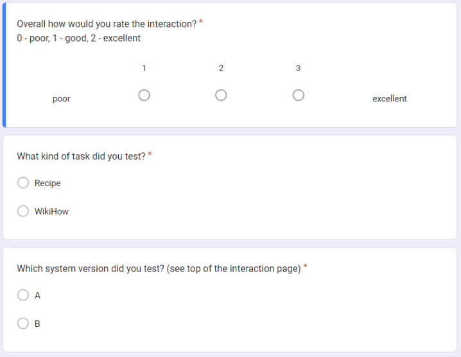Select rating 2 radio button
This screenshot has height=357, width=461.
(x=221, y=96)
